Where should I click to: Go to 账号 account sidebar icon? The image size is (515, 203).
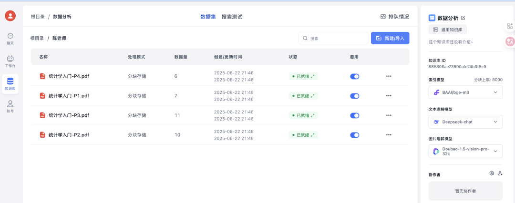pos(10,106)
